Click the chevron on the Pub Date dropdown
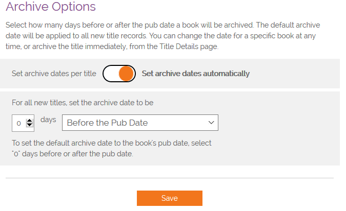Screen dimensions: 346x211 coord(211,123)
